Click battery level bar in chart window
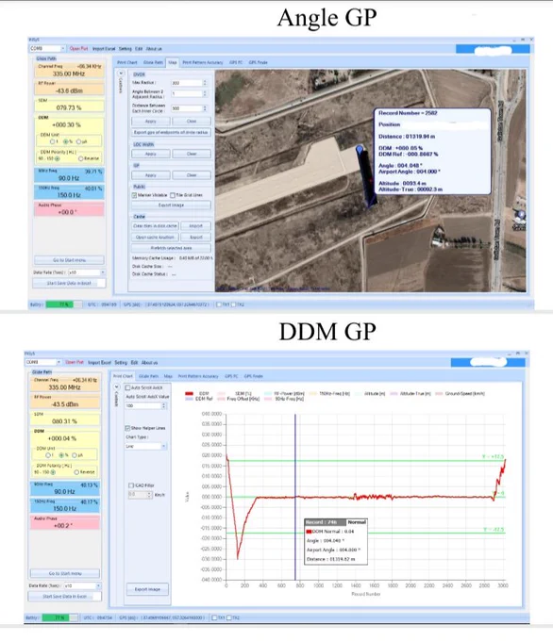 [59, 617]
